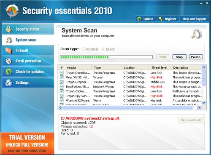This screenshot has width=211, height=155.
Task: Click the Security essentials shield logo
Action: click(12, 11)
